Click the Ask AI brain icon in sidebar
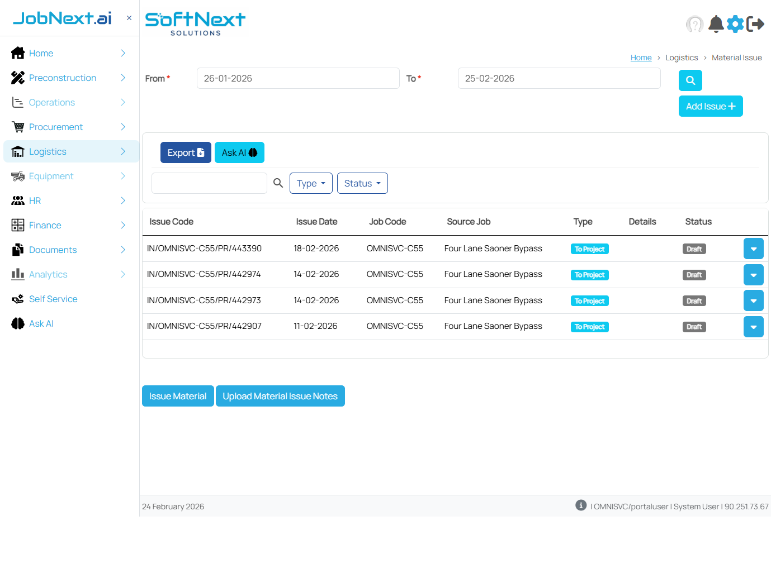Image resolution: width=771 pixels, height=578 pixels. [x=17, y=323]
